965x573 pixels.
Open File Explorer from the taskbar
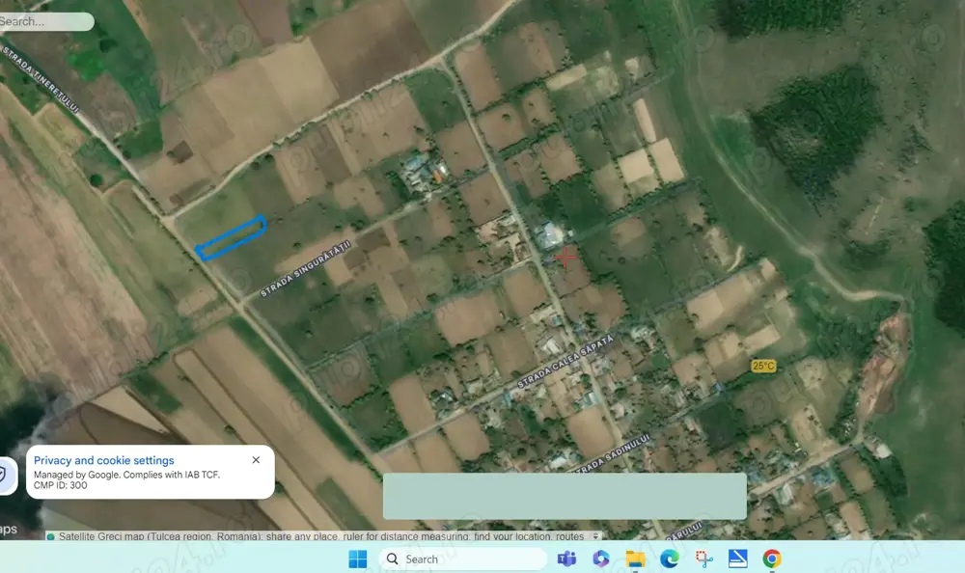[x=634, y=559]
